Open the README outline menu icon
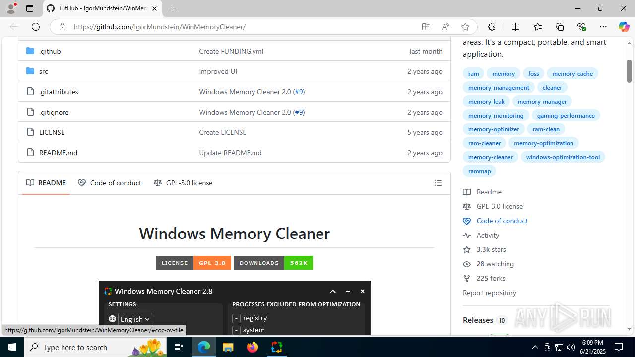 pyautogui.click(x=438, y=183)
